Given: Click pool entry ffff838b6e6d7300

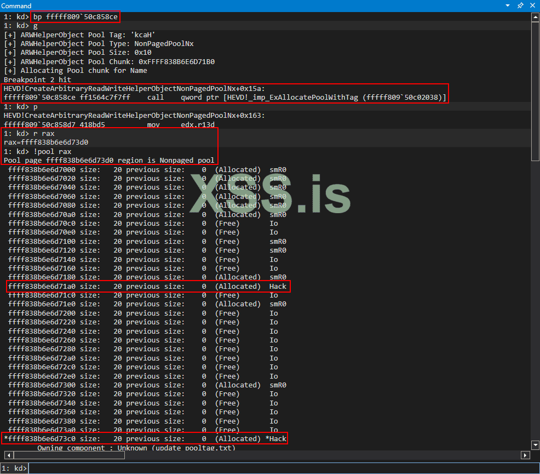Looking at the screenshot, I should [147, 385].
